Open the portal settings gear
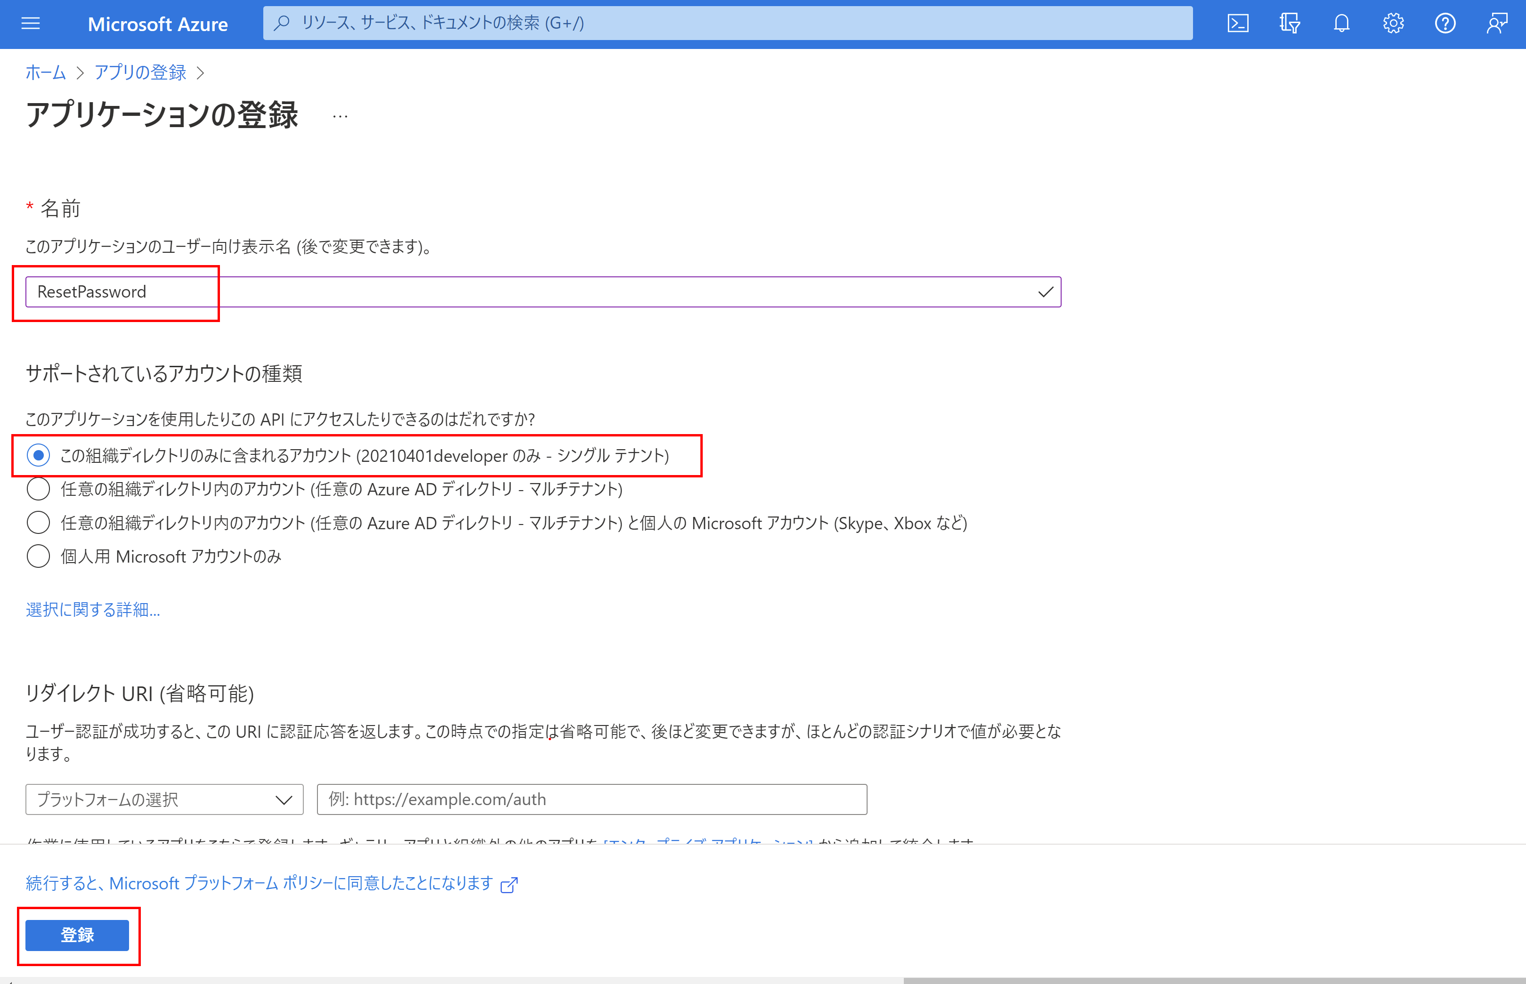The height and width of the screenshot is (984, 1526). click(1393, 24)
